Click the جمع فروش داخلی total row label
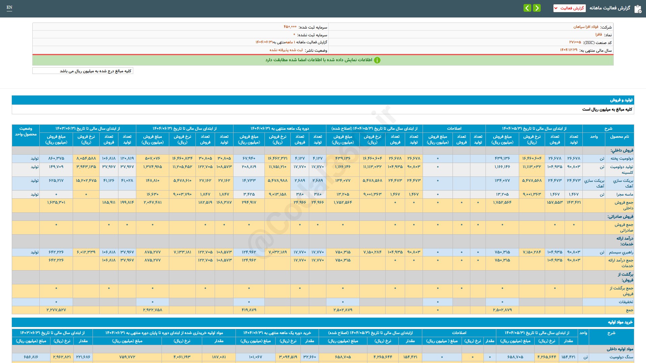The image size is (646, 363). (x=624, y=205)
